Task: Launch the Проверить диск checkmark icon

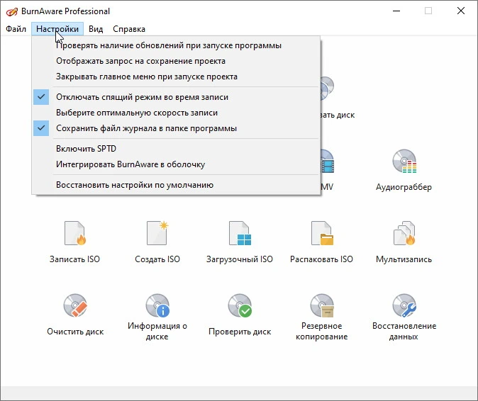Action: click(x=240, y=305)
